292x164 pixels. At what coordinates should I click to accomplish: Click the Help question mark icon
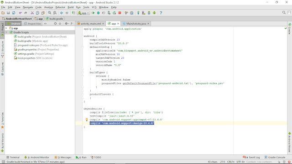pyautogui.click(x=161, y=13)
